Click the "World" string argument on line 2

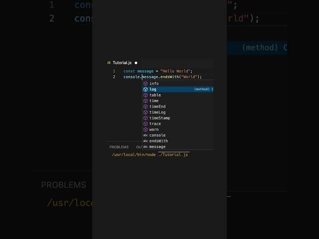[x=189, y=77]
